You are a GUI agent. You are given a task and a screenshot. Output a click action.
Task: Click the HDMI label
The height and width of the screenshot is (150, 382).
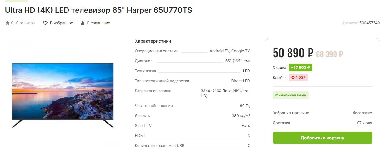click(x=140, y=136)
